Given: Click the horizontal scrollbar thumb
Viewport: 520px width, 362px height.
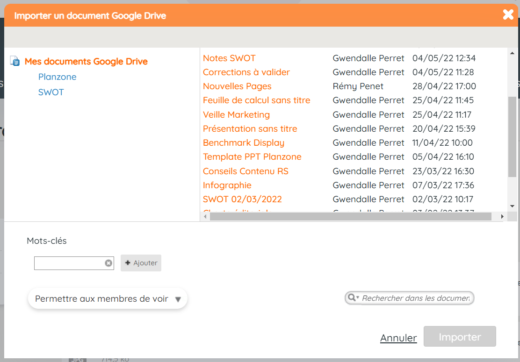Looking at the screenshot, I should pos(351,217).
